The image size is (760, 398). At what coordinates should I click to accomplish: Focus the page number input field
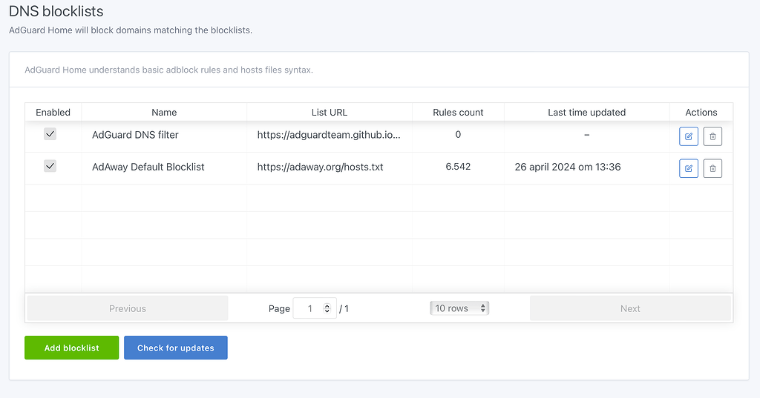[x=314, y=308]
